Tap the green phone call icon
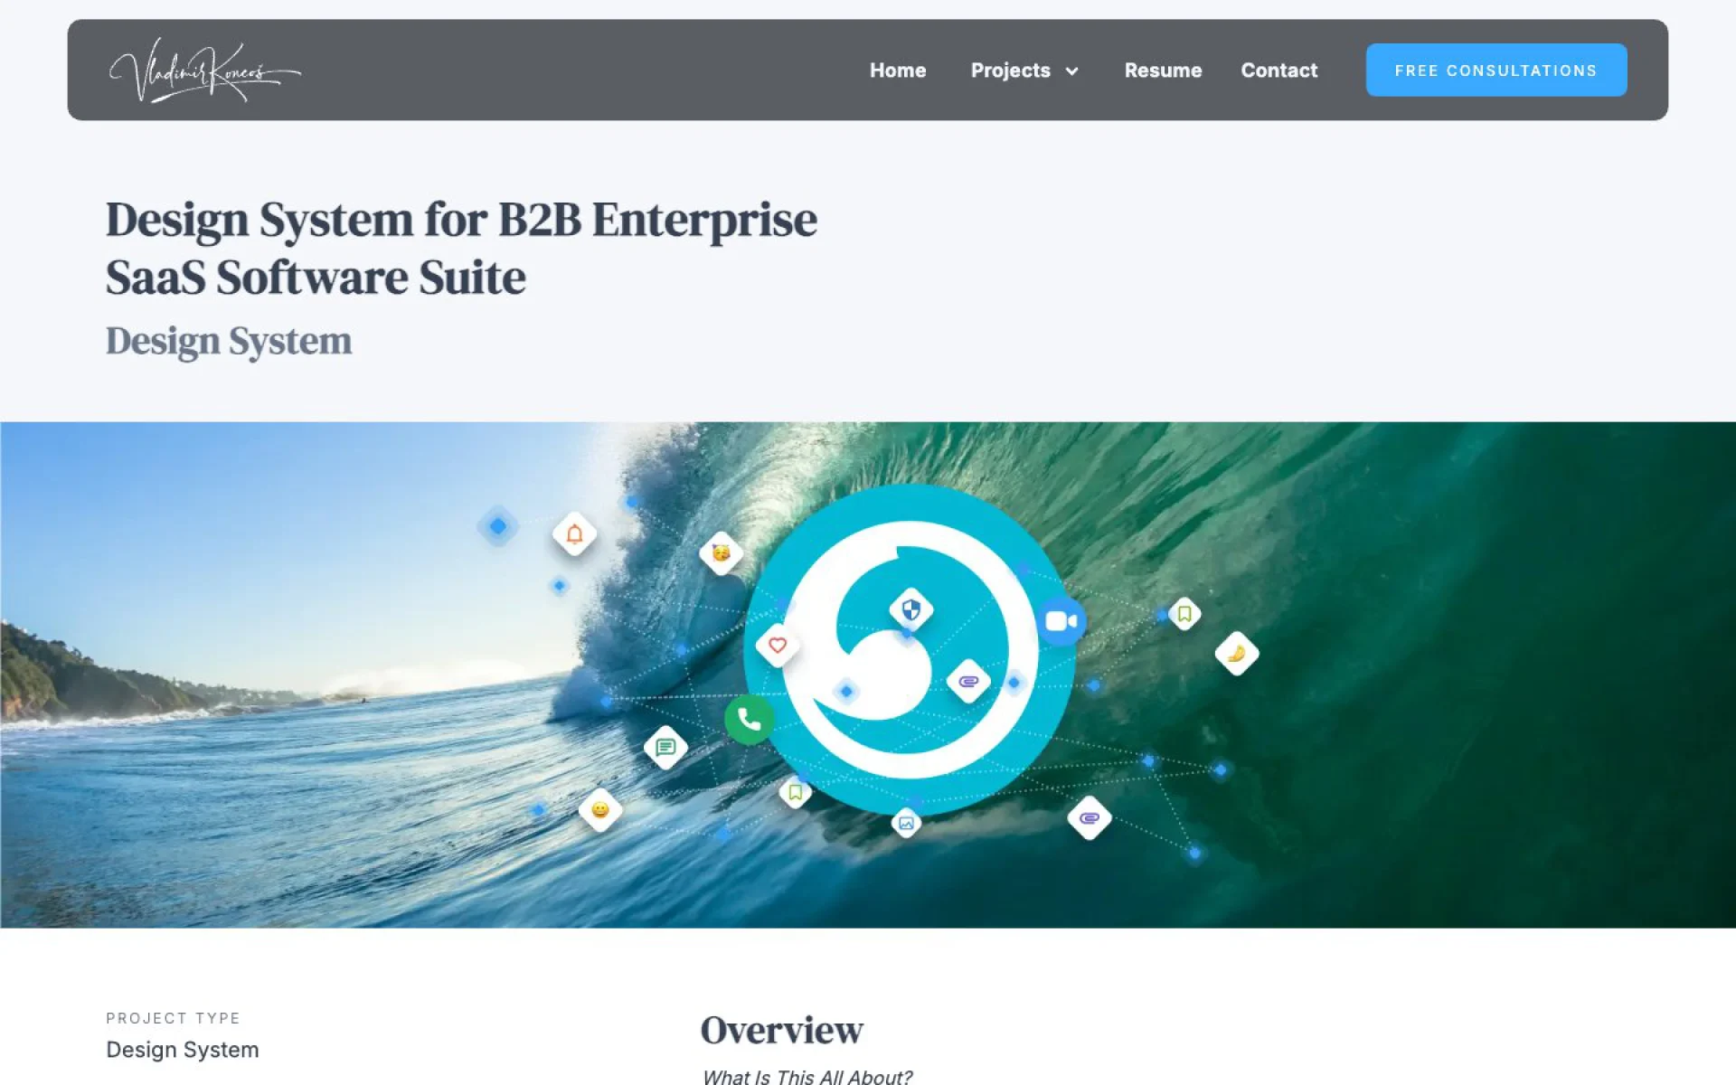This screenshot has height=1085, width=1736. point(750,720)
